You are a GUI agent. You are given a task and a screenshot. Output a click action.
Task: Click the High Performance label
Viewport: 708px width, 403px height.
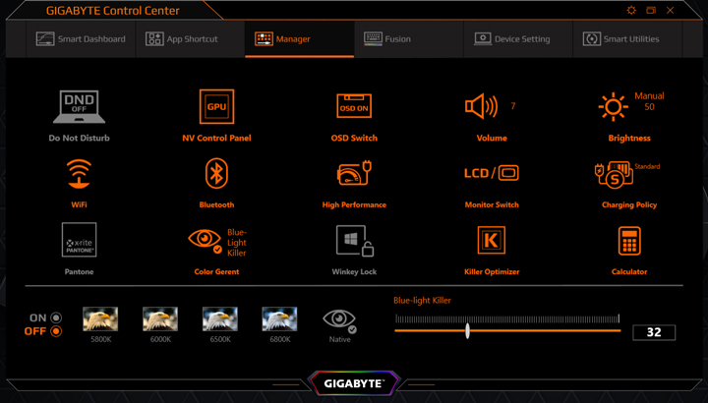354,204
